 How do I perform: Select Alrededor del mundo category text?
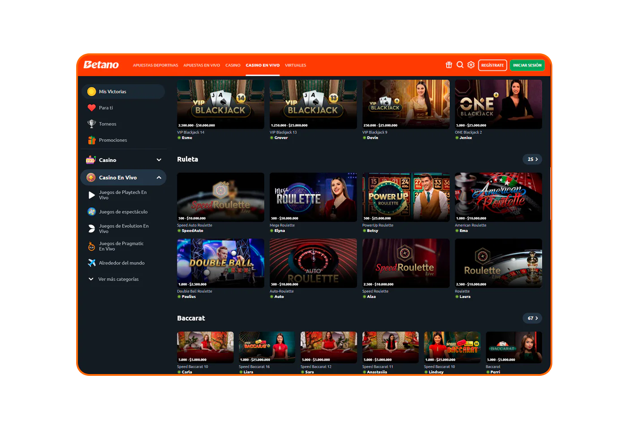tap(122, 263)
